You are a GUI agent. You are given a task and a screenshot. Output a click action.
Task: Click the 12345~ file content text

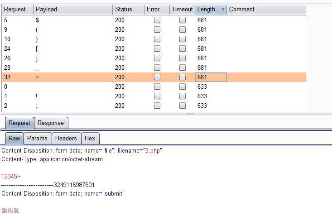pos(11,176)
